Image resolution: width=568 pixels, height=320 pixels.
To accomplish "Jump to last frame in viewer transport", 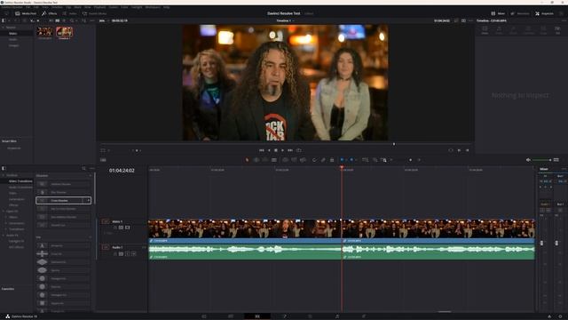I will click(x=290, y=150).
